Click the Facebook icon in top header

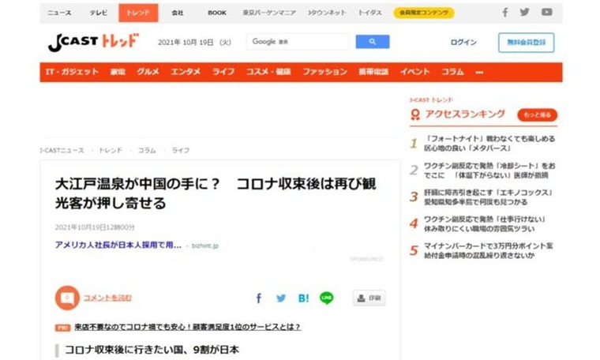505,13
